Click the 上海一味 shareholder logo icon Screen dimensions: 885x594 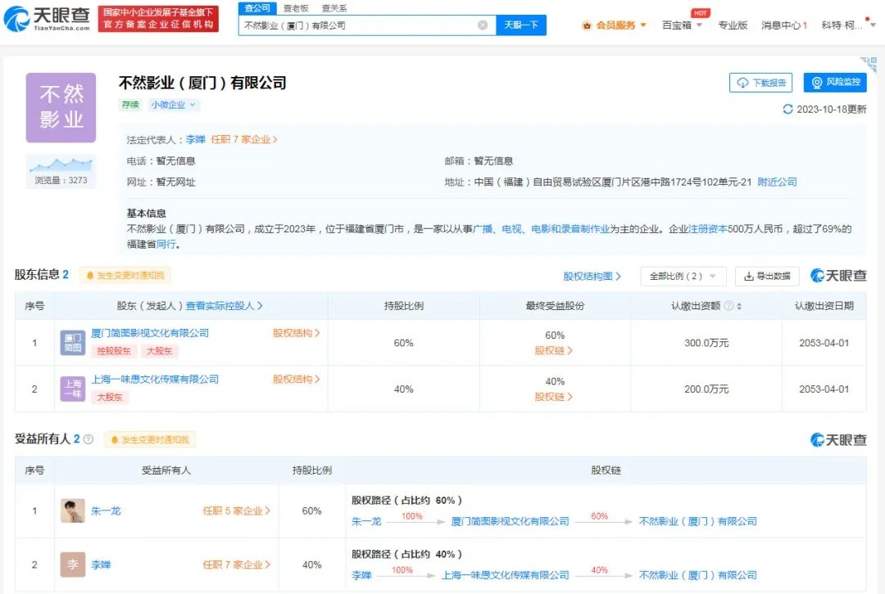point(73,389)
